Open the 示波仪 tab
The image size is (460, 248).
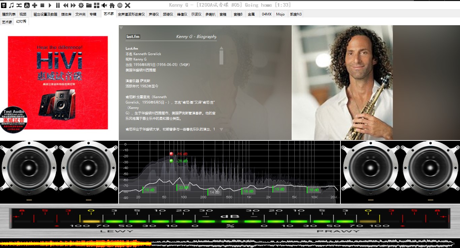(x=196, y=14)
